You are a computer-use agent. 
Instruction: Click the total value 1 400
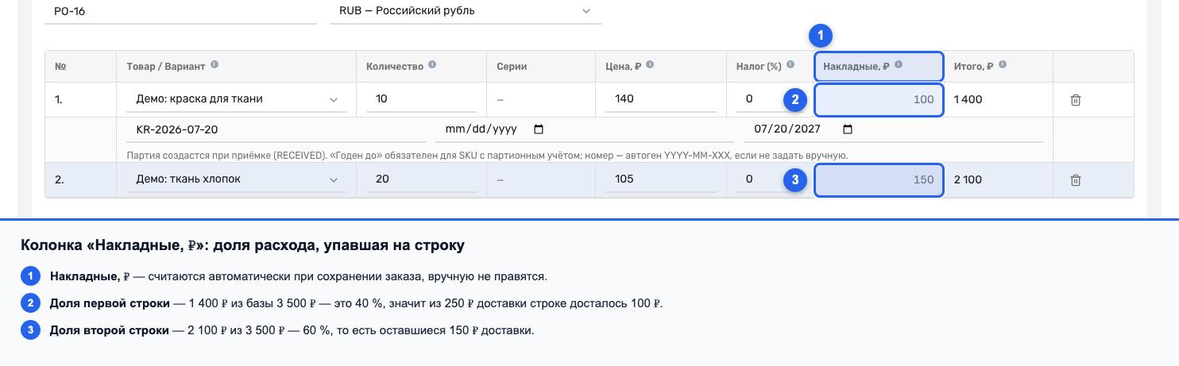(968, 100)
